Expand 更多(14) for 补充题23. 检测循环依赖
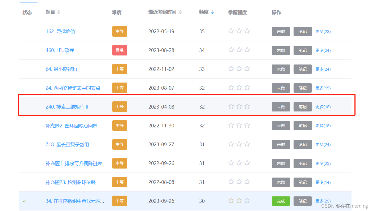Screen dimensions: 372x211 [x=323, y=182]
